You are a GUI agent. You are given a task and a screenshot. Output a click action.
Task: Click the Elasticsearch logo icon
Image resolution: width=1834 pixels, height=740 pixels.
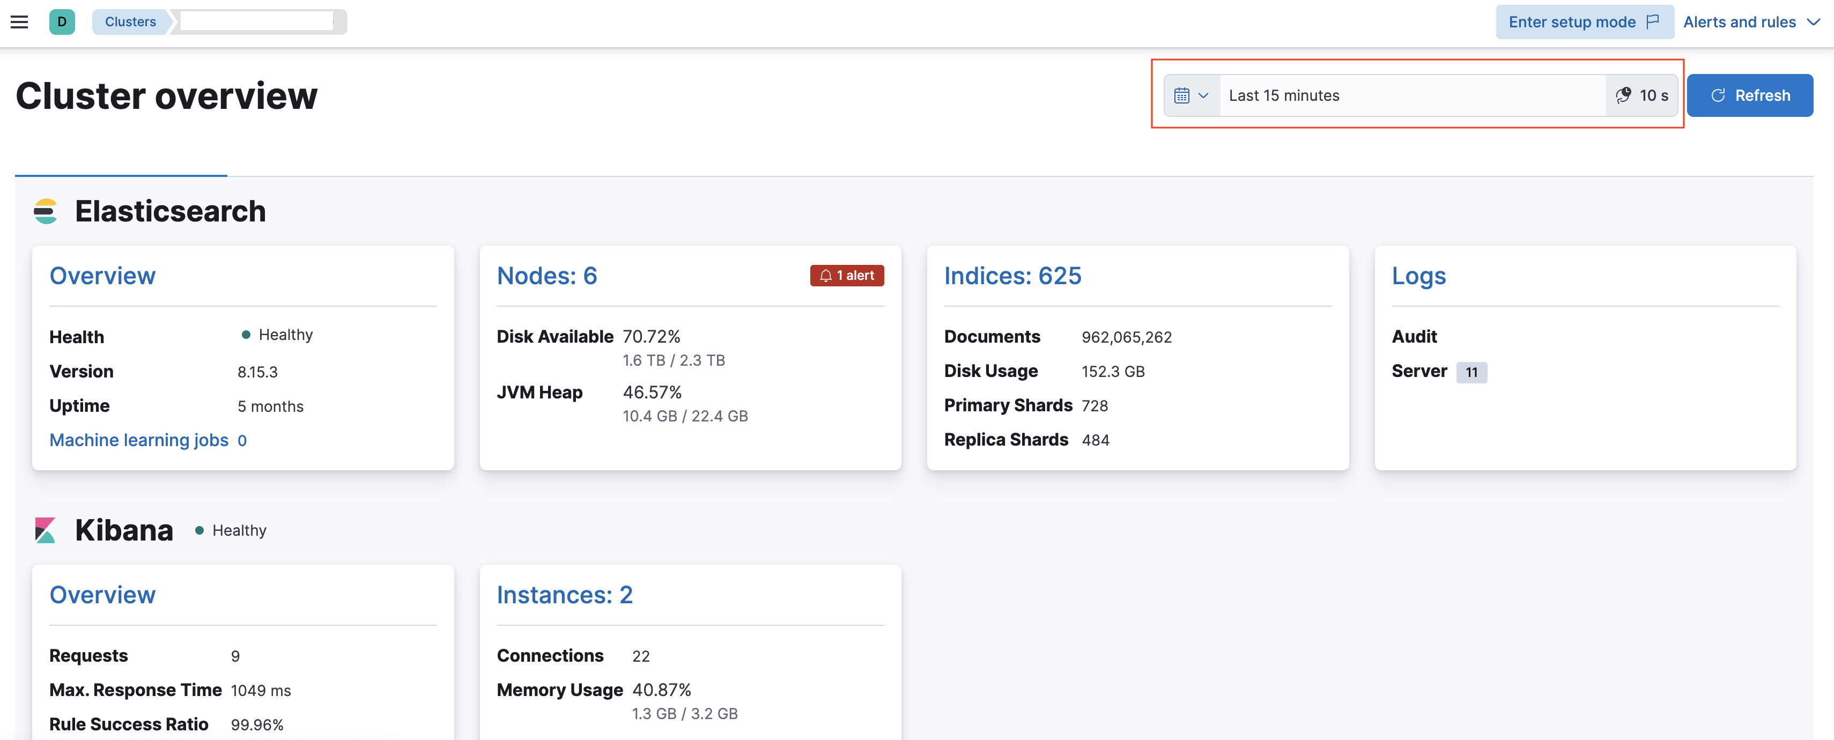[46, 211]
